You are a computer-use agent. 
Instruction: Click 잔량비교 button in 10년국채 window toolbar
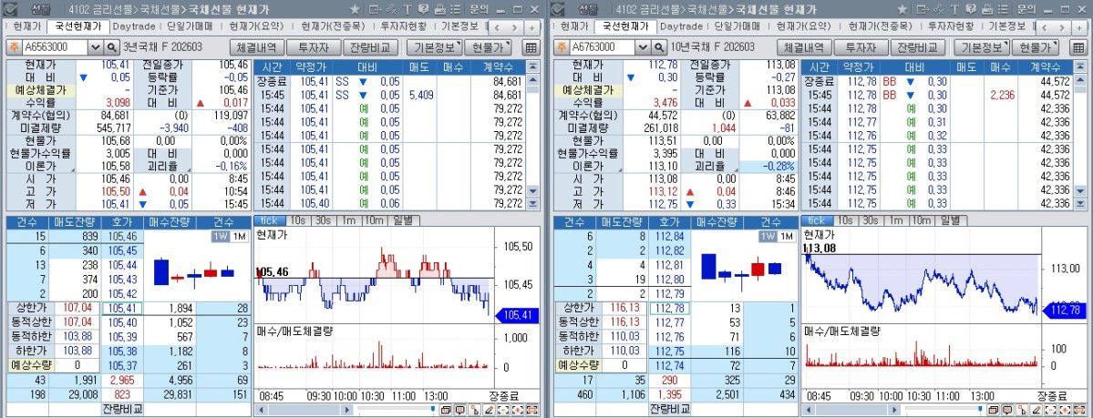(918, 47)
